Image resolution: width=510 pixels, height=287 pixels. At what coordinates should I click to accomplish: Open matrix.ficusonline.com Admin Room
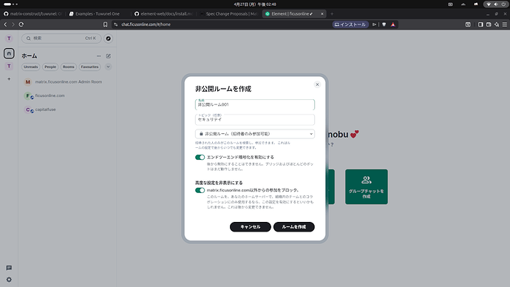pos(67,82)
